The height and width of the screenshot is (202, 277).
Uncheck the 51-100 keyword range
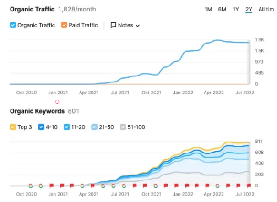click(x=123, y=127)
